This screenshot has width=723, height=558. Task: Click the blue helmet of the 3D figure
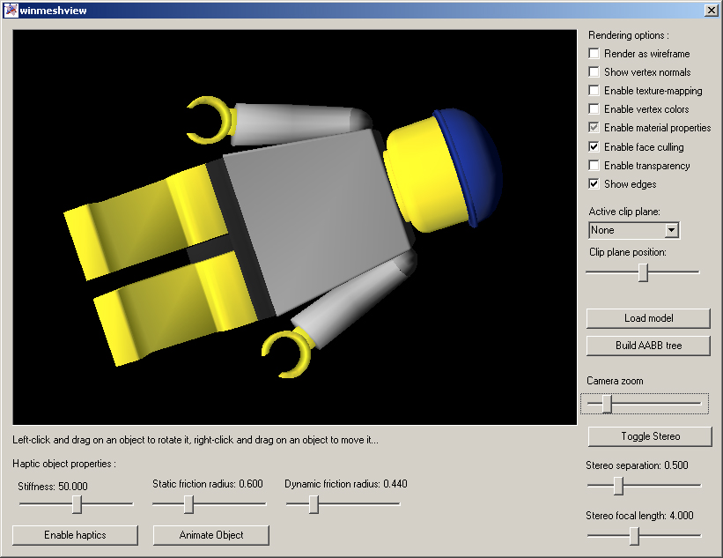click(x=471, y=159)
